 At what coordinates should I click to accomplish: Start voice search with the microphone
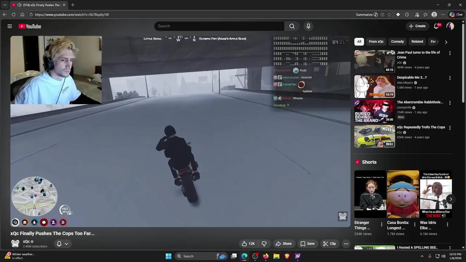pos(308,26)
